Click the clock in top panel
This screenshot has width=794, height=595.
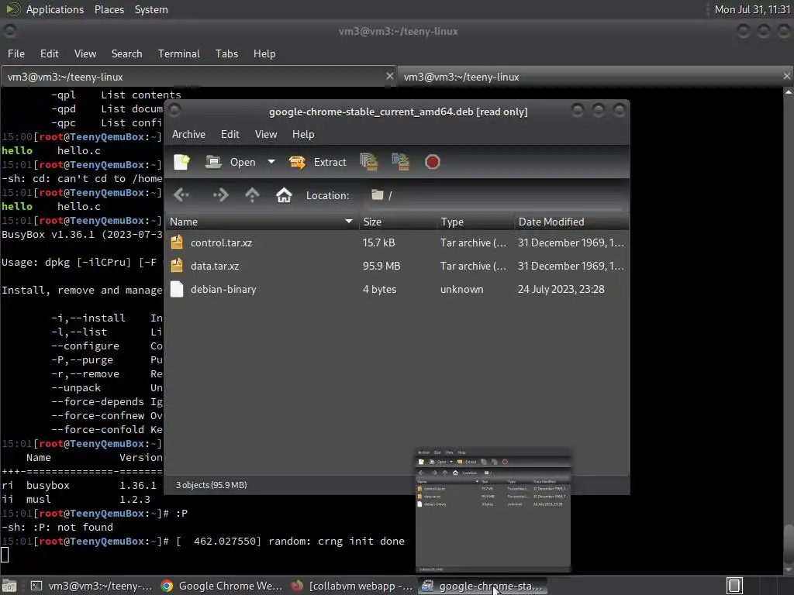pyautogui.click(x=752, y=9)
